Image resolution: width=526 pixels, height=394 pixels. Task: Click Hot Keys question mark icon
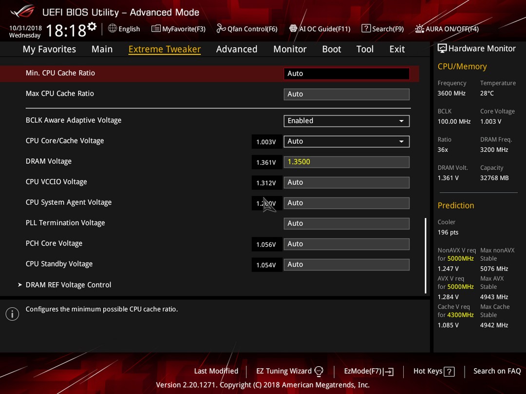pos(449,372)
